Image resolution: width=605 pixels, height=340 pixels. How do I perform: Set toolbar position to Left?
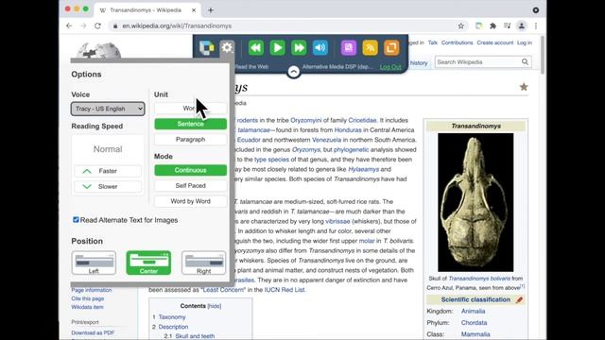[94, 263]
